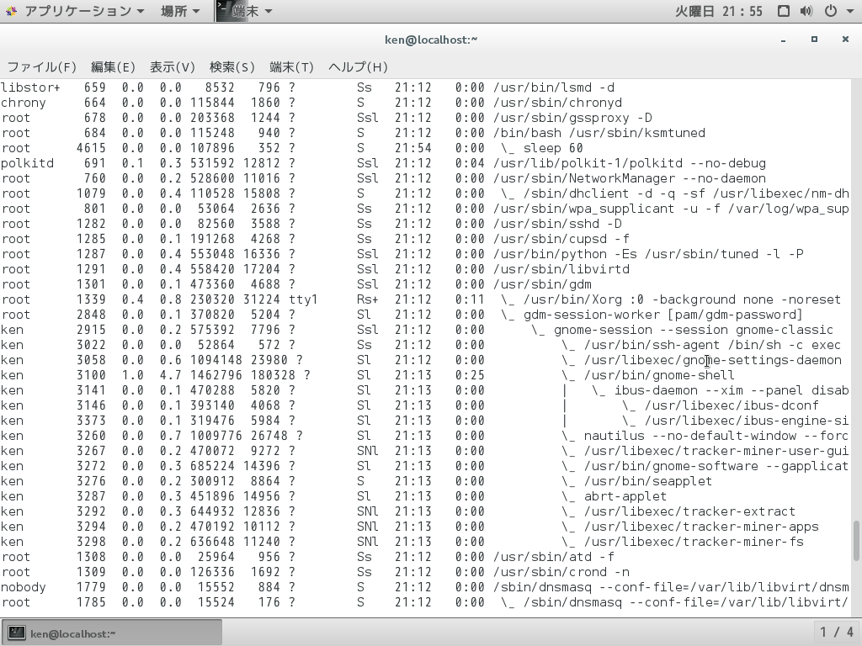862x646 pixels.
Task: Open the ヘルプ(H) menu
Action: (x=358, y=67)
